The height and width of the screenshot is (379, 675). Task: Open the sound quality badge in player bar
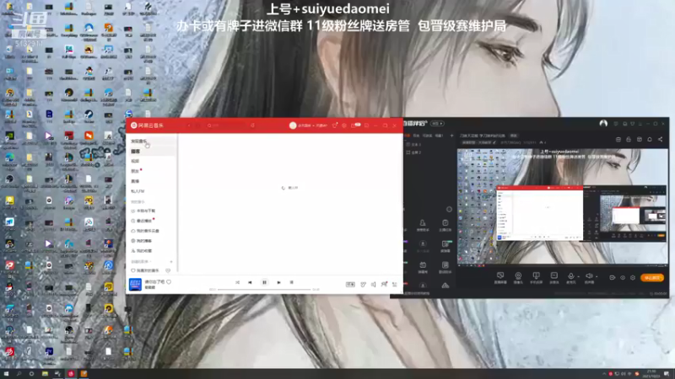[x=350, y=285]
